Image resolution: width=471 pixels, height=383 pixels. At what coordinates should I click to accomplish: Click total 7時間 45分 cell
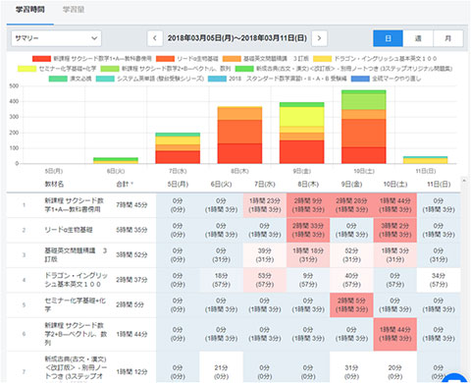[x=131, y=205]
